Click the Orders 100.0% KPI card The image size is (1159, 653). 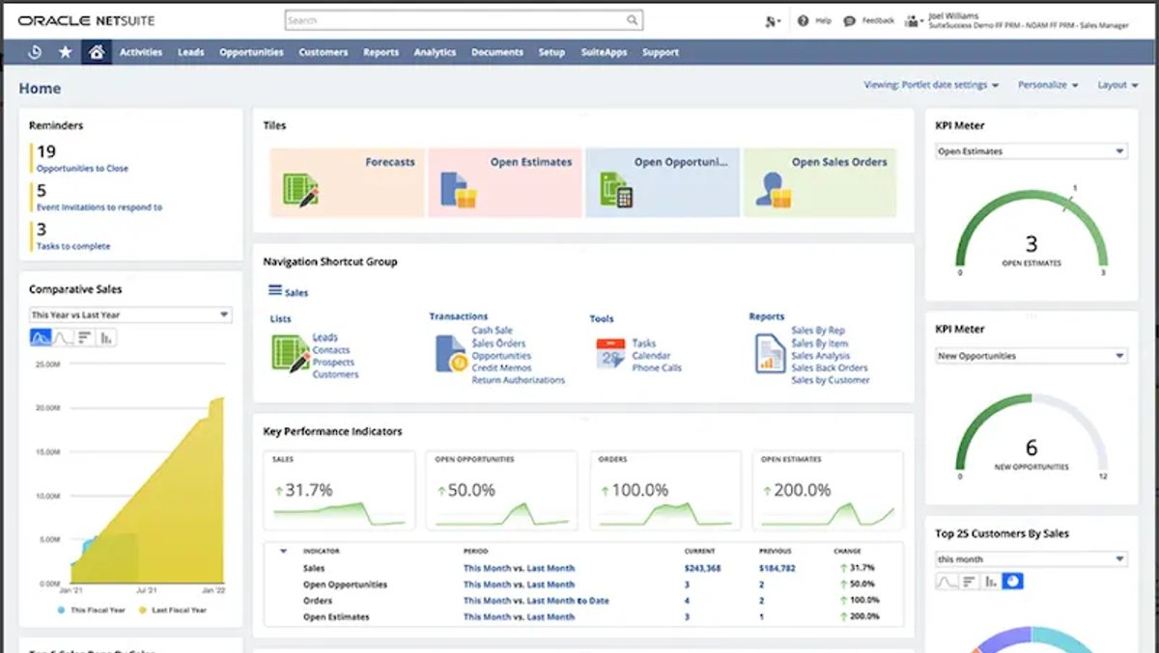point(664,491)
